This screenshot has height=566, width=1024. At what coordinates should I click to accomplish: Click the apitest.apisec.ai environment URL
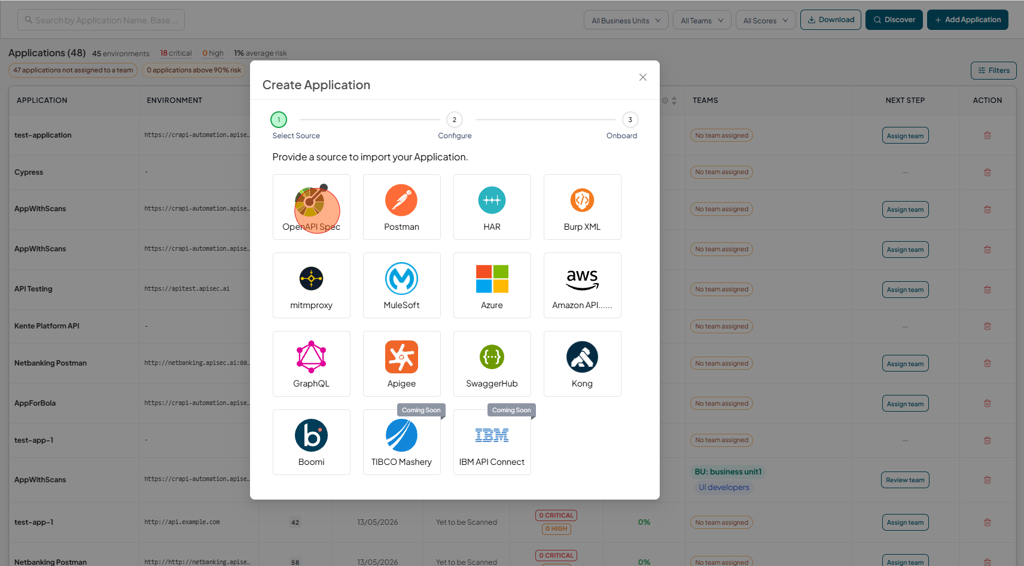click(x=187, y=288)
